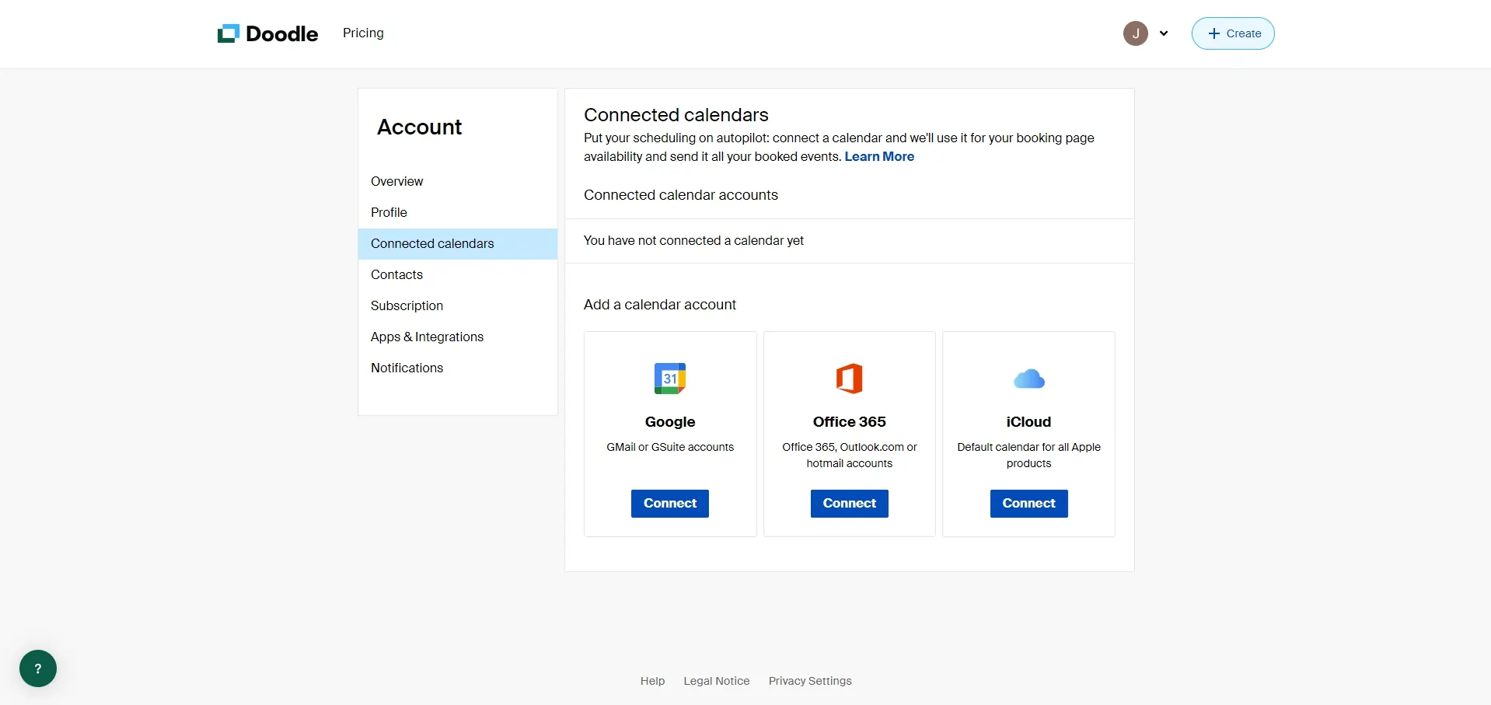Click 'GMail or GSuite accounts' description

670,447
